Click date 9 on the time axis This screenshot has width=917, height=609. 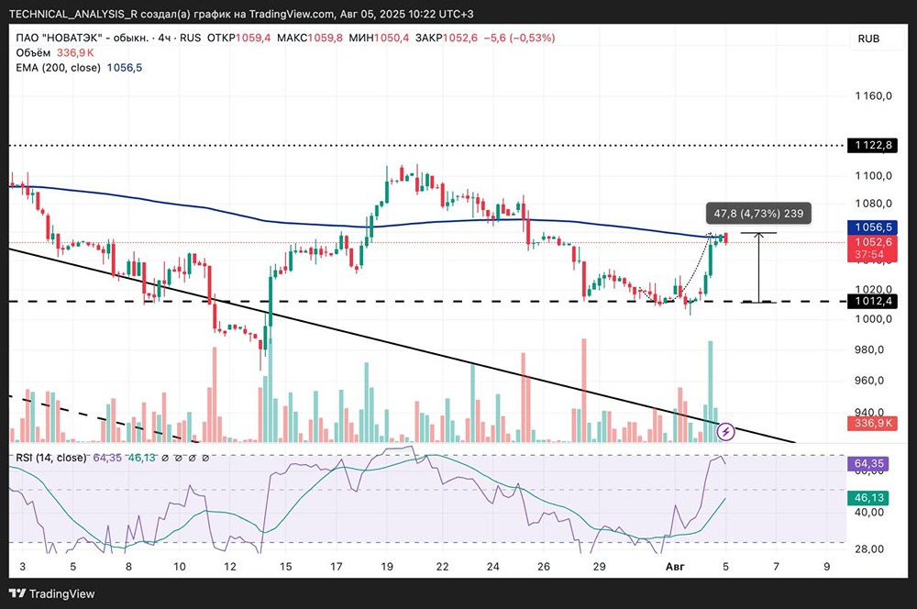(826, 566)
